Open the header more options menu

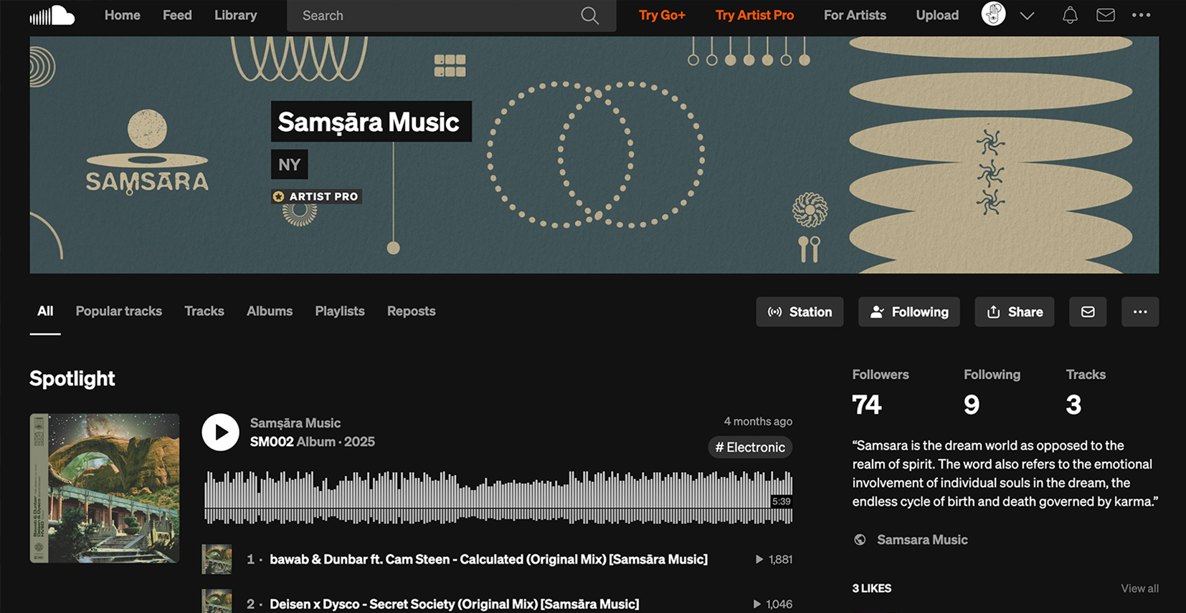(1141, 15)
